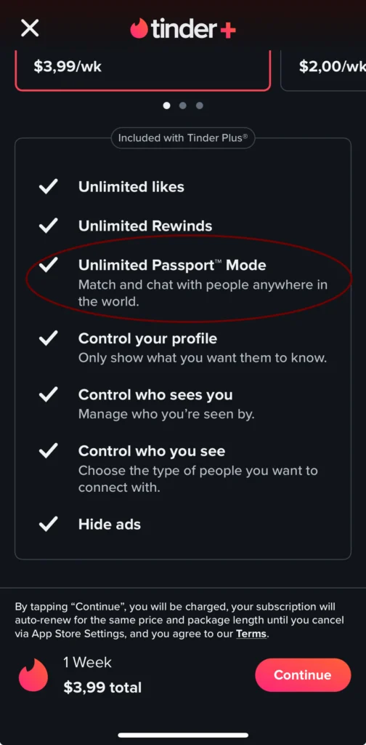This screenshot has width=366, height=745.
Task: Tap checkmark next to Unlimited Rewinds
Action: 49,226
